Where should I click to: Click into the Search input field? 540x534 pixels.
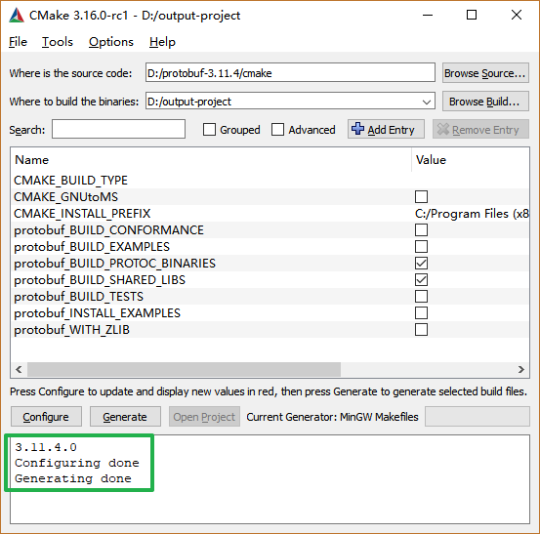click(x=118, y=129)
